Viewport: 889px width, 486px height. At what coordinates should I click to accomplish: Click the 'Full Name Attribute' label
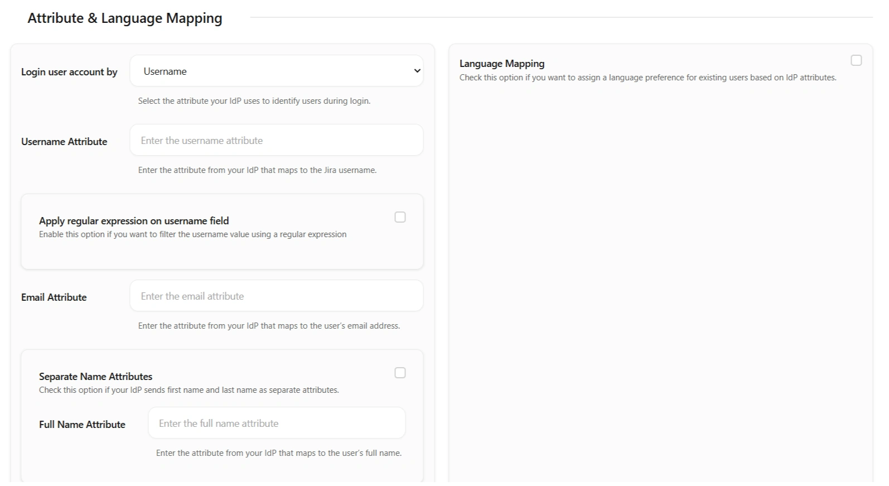click(82, 425)
